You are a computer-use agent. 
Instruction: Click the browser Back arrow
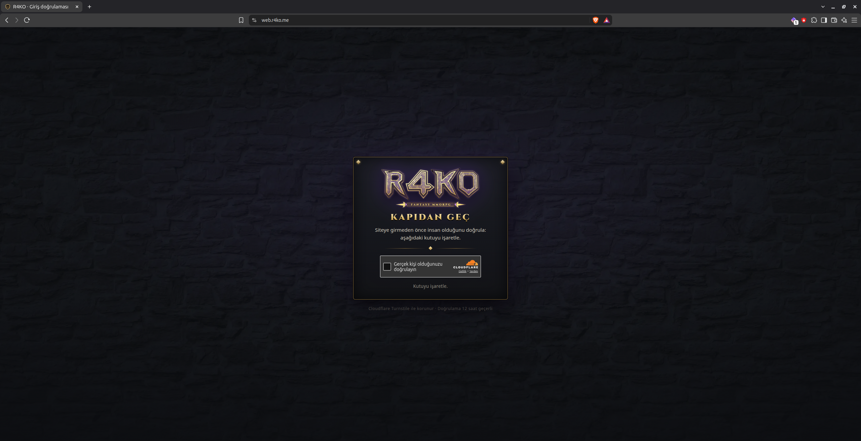coord(7,20)
